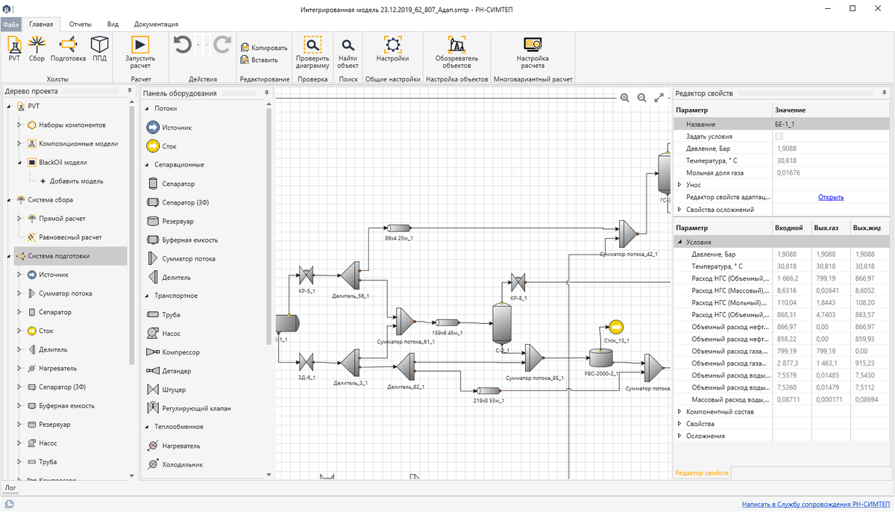Collapse the Транспортное equipment group
The width and height of the screenshot is (895, 512).
coord(148,296)
